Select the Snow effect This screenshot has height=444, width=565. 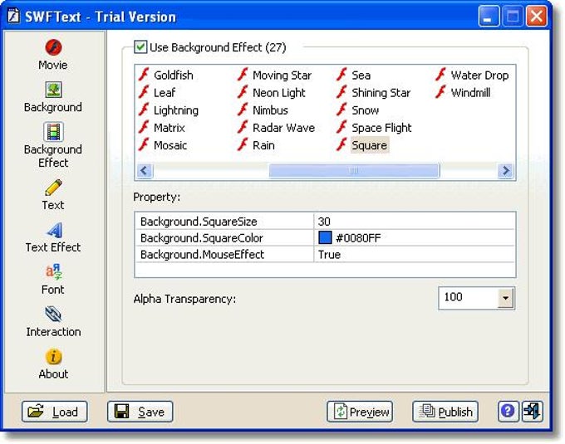[x=365, y=110]
